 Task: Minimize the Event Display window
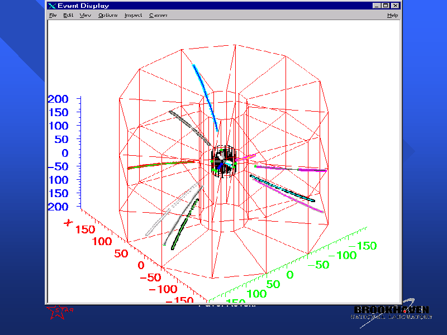(377, 6)
